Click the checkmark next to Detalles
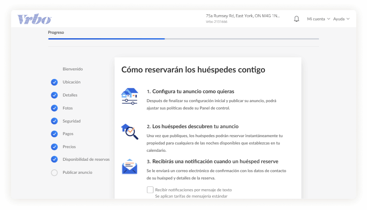367x210 pixels. [x=54, y=95]
